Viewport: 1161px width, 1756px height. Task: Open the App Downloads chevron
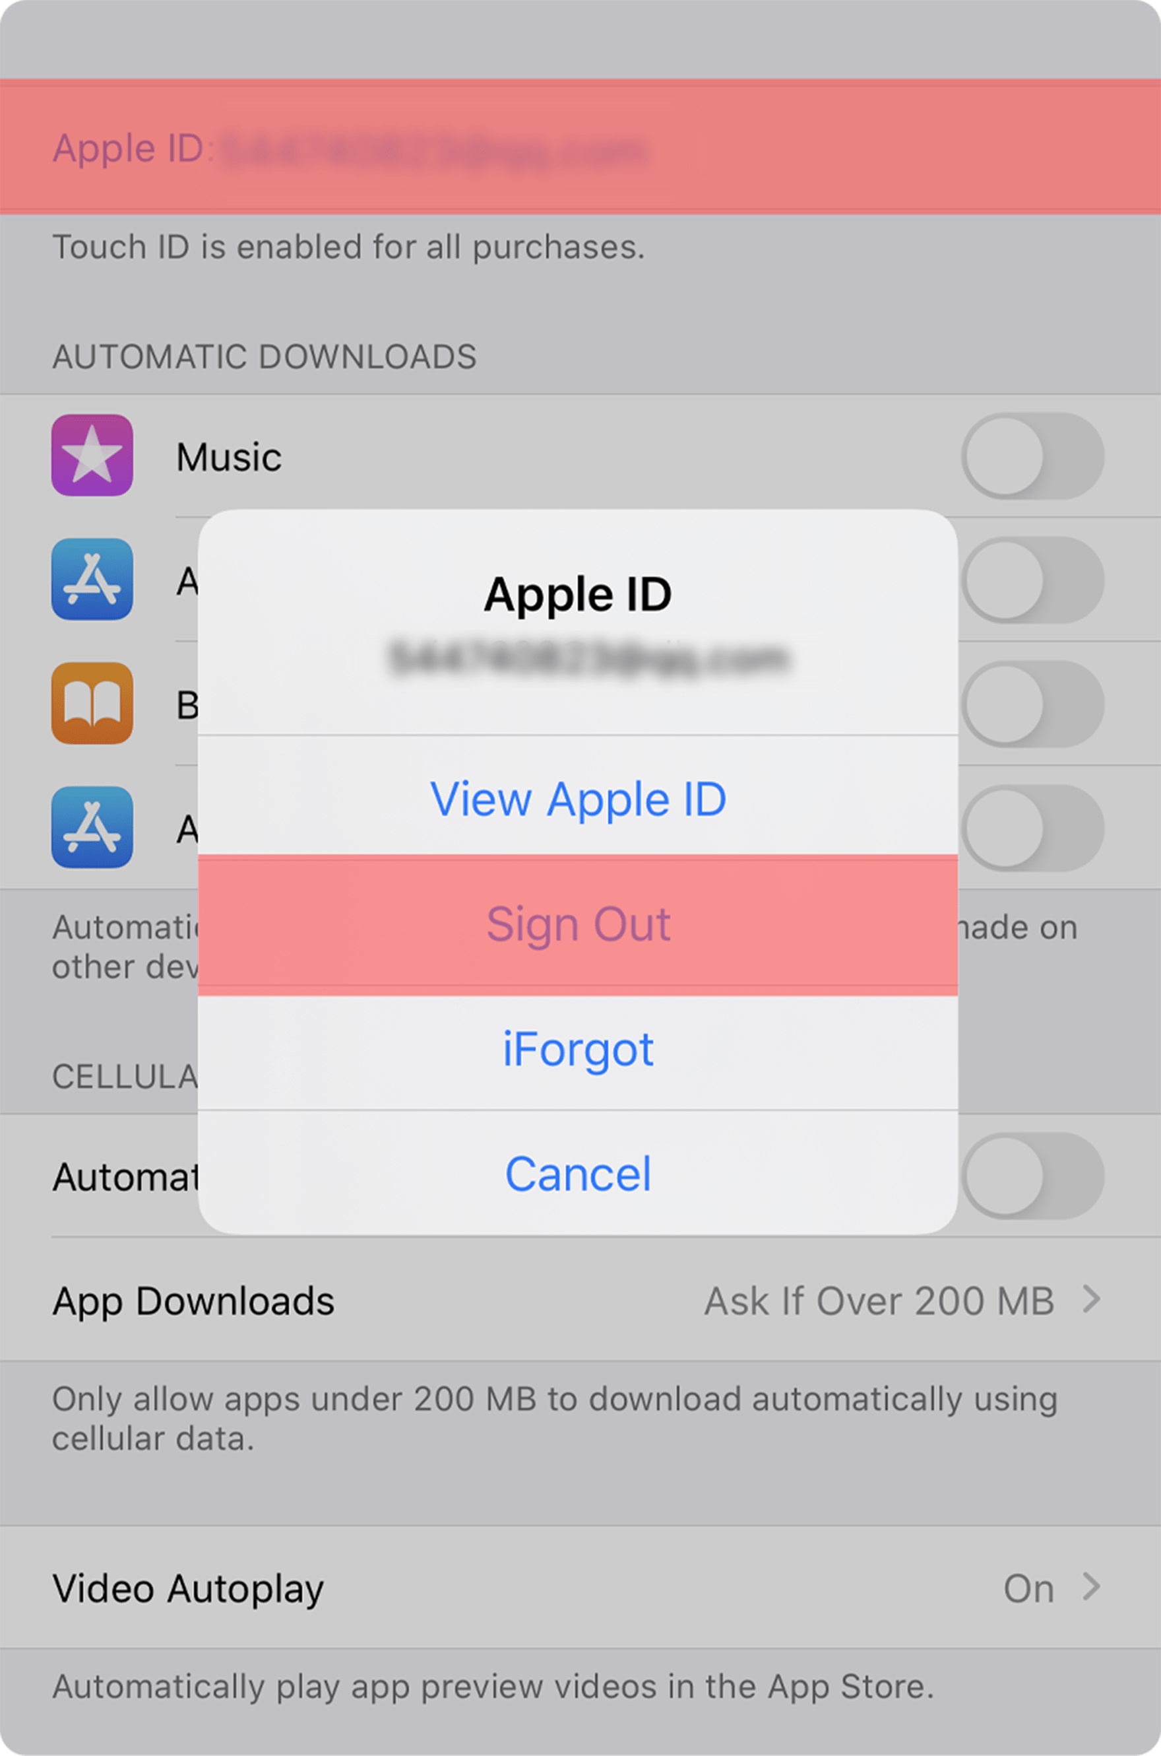pyautogui.click(x=1090, y=1299)
